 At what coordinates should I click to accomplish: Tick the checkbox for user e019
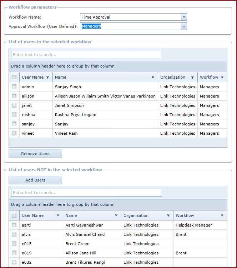pyautogui.click(x=14, y=253)
